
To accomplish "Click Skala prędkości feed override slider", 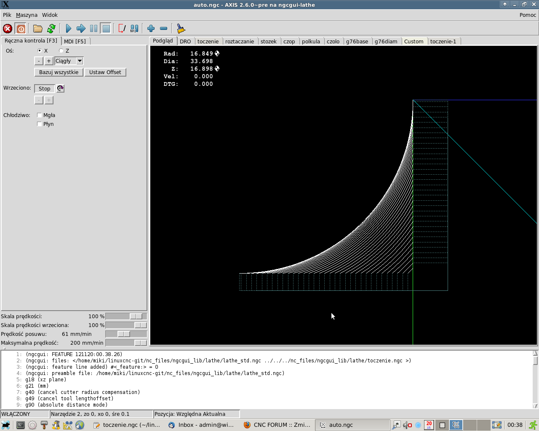I will [126, 317].
